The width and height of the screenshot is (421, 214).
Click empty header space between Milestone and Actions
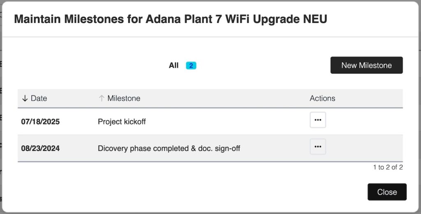coord(226,98)
